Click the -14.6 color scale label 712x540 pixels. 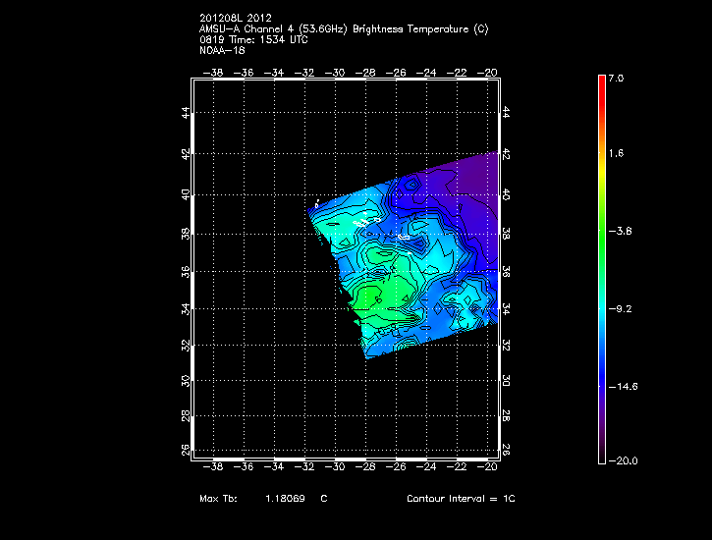click(x=623, y=386)
